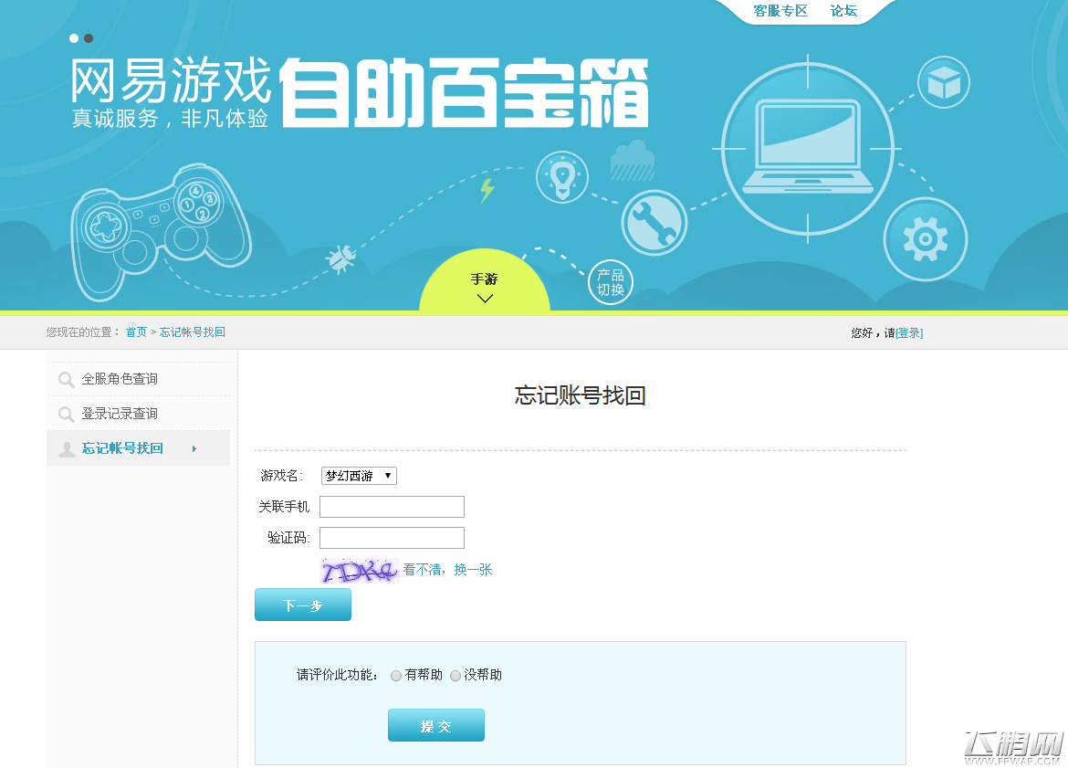Screen dimensions: 1068x768
Task: Click the arrow right of 忘记帐号找回
Action: point(194,448)
